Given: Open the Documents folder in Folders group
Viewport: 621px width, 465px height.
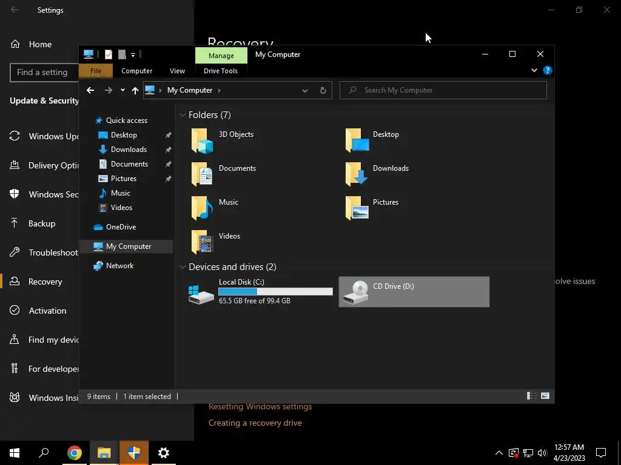Looking at the screenshot, I should tap(224, 174).
